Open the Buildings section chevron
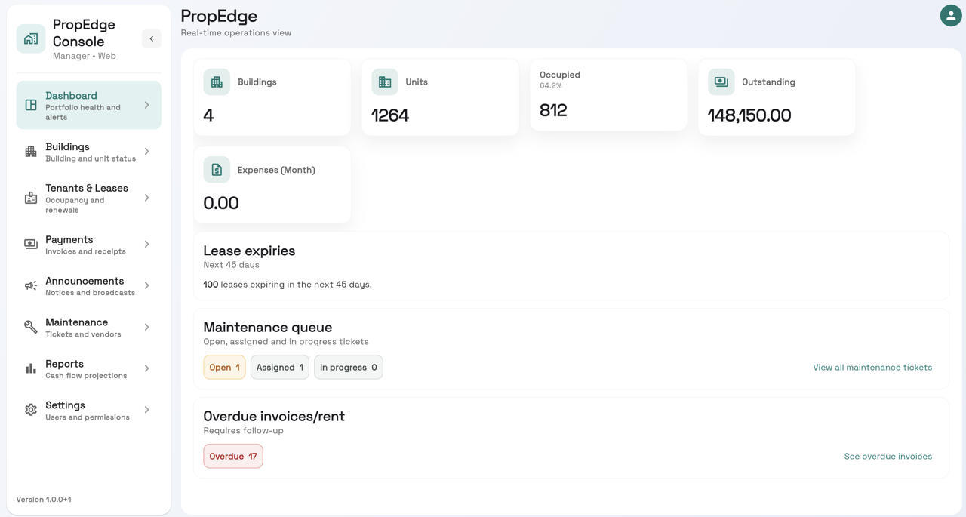The width and height of the screenshot is (966, 517). pos(148,152)
